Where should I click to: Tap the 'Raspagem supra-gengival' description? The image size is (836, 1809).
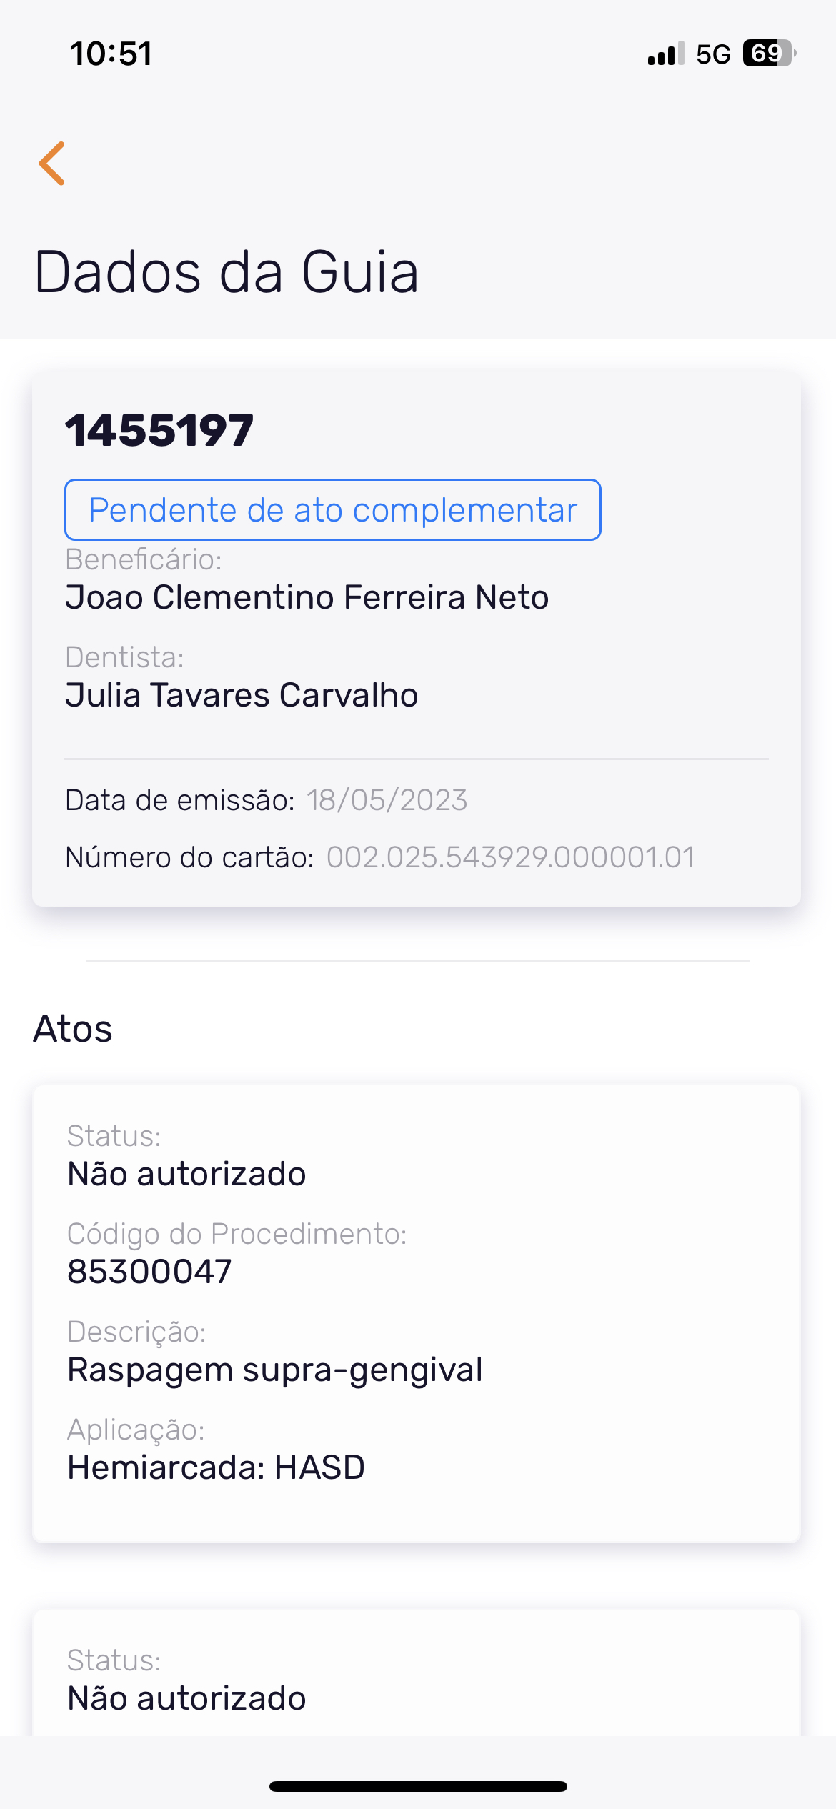274,1370
